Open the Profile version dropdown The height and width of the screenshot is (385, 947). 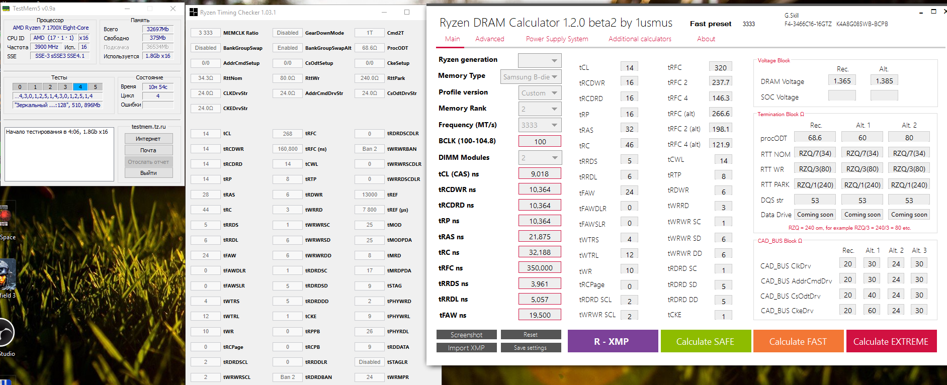540,93
